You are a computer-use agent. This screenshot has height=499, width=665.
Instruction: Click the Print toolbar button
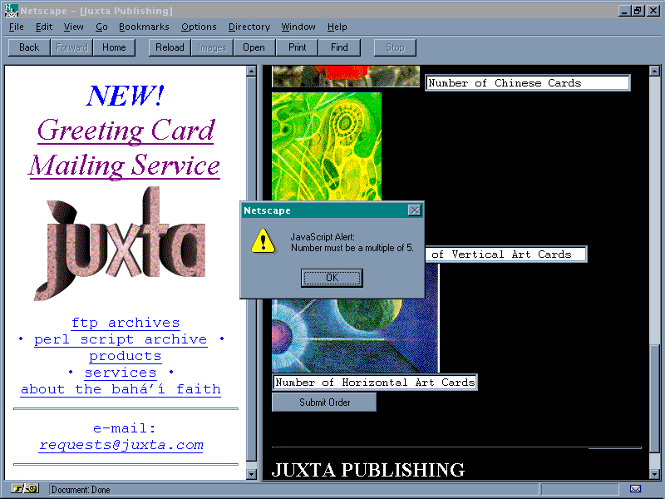(x=297, y=47)
